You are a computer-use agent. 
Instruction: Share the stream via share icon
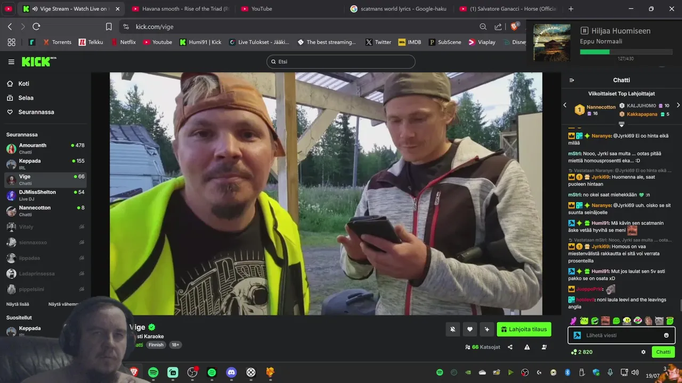pyautogui.click(x=510, y=347)
